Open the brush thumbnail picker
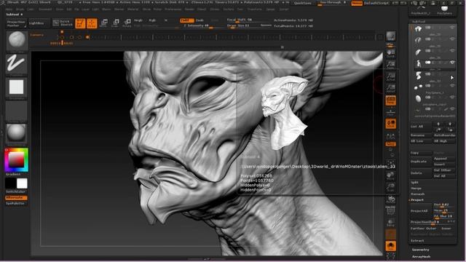The width and height of the screenshot is (466, 262). point(17,41)
